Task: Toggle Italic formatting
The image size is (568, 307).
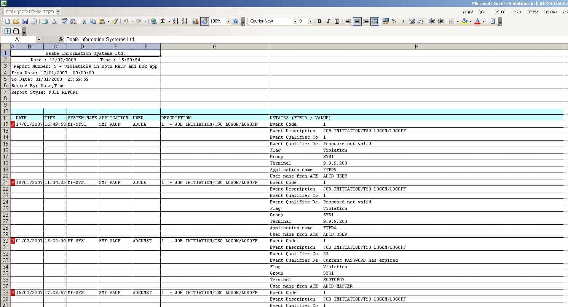Action: (328, 21)
